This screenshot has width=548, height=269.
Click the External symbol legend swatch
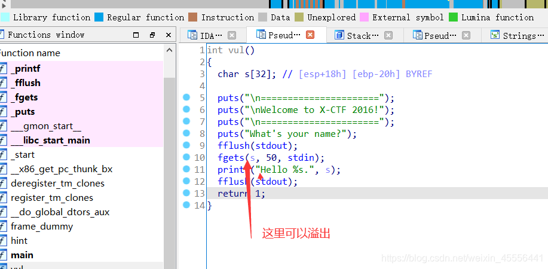click(364, 17)
